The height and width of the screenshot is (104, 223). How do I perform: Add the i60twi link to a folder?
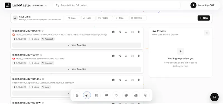pos(132,56)
